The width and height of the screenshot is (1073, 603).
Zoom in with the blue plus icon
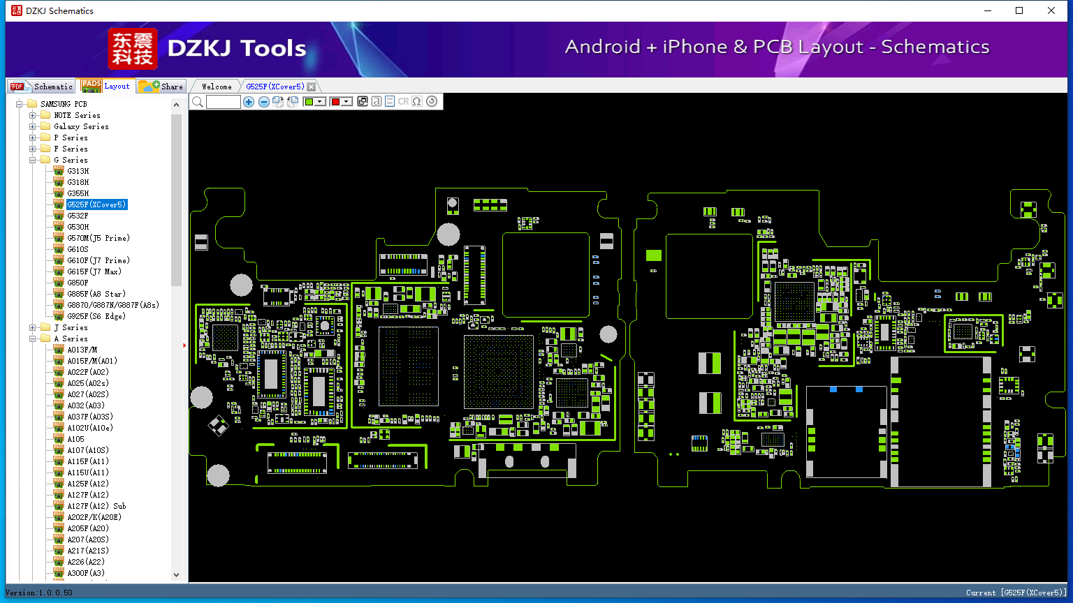[x=249, y=102]
